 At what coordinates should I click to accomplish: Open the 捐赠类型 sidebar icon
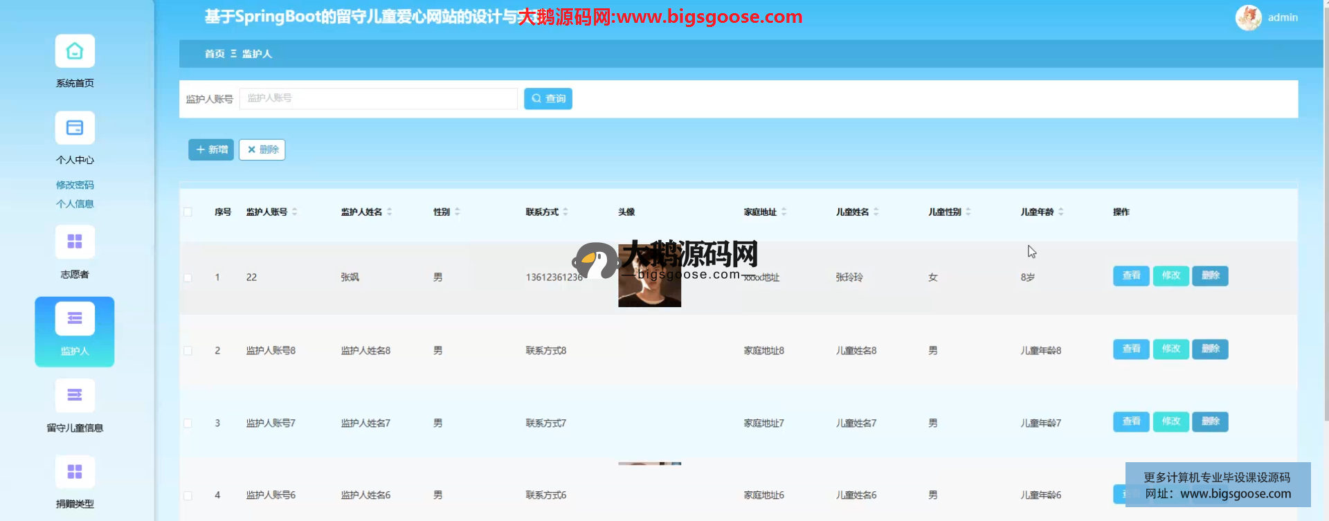(x=75, y=472)
